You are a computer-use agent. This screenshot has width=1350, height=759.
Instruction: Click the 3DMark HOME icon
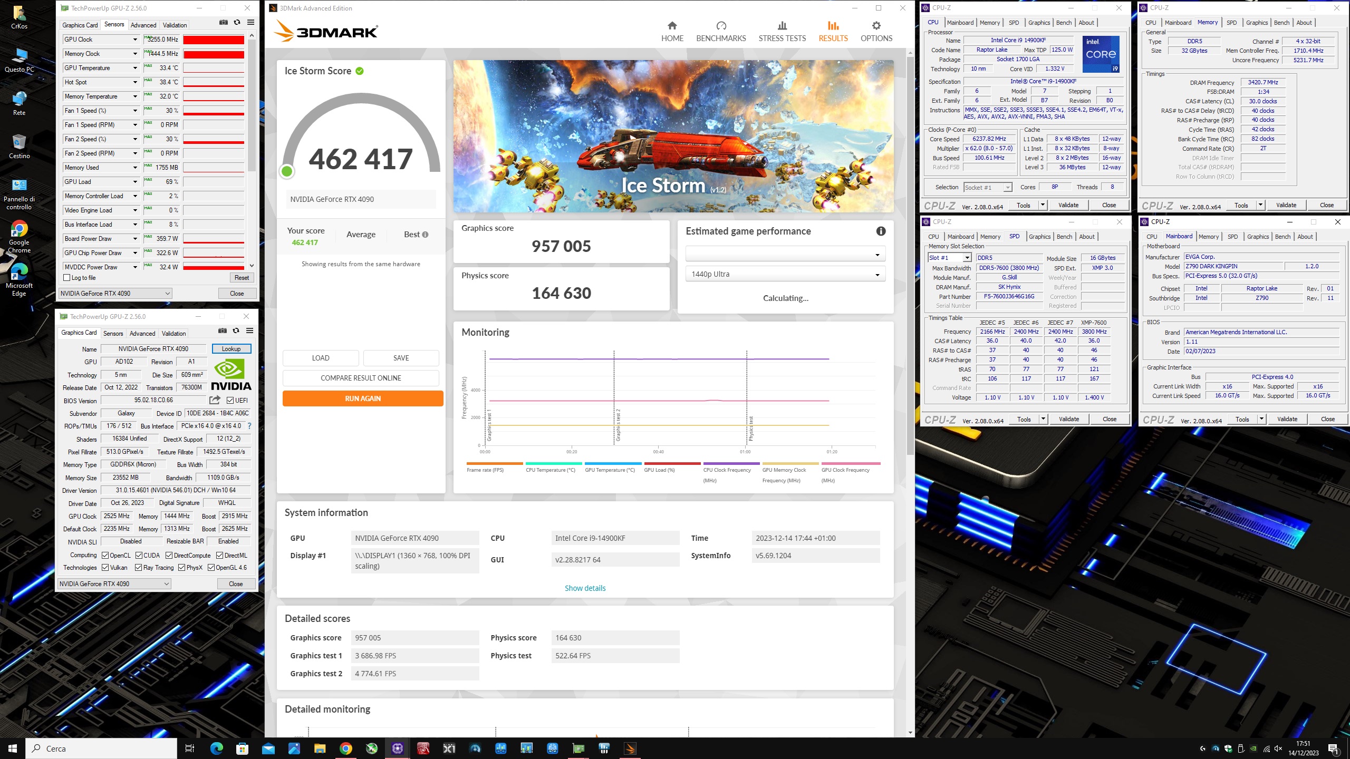pos(672,26)
